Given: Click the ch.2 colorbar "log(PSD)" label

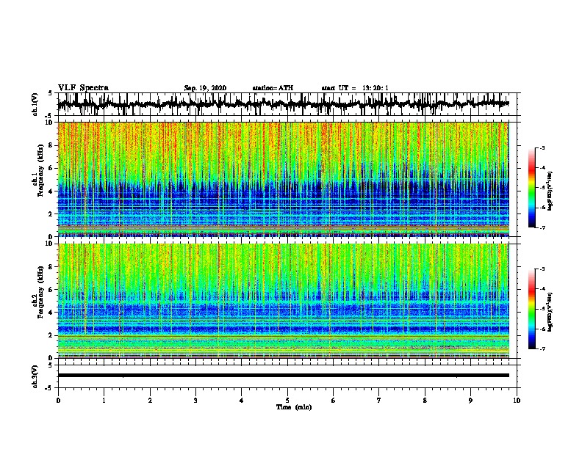Looking at the screenshot, I should pyautogui.click(x=550, y=312).
